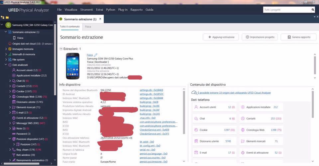The image size is (319, 166).
Task: Click Elementi ricercati card icon
Action: pyautogui.click(x=243, y=141)
